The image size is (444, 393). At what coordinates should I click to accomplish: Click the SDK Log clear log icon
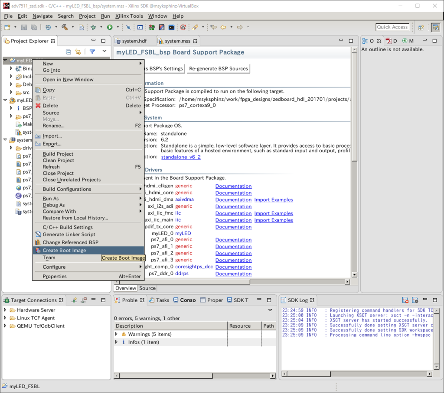(405, 300)
